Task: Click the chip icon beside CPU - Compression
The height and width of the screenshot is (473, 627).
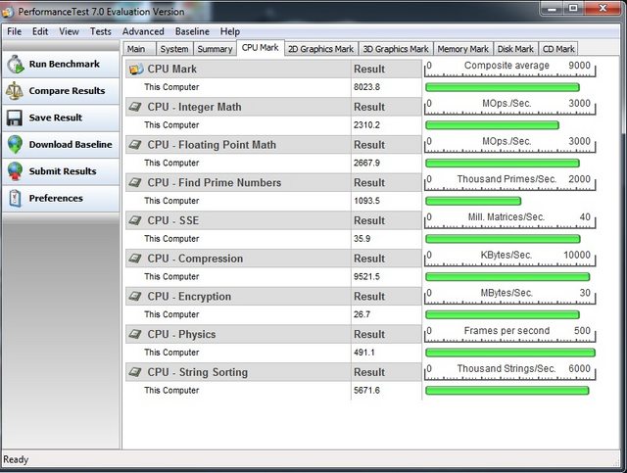Action: pyautogui.click(x=135, y=259)
